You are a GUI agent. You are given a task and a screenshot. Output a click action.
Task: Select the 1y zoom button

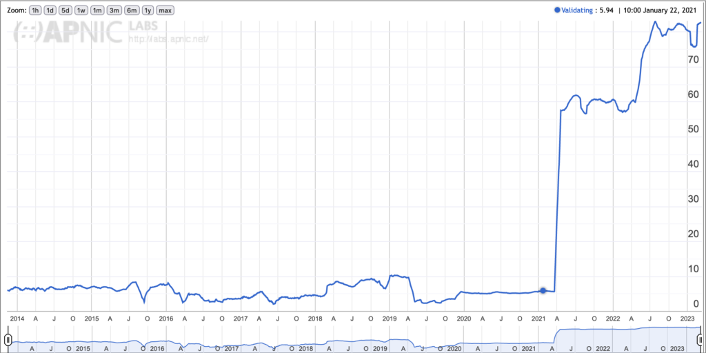click(146, 10)
